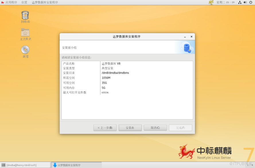Click the volume speaker icon in top panel

(245, 2)
